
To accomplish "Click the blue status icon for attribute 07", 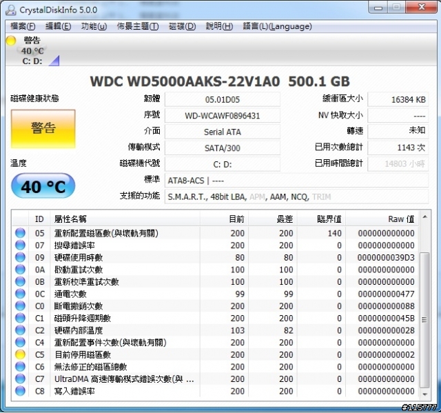I will pyautogui.click(x=20, y=245).
